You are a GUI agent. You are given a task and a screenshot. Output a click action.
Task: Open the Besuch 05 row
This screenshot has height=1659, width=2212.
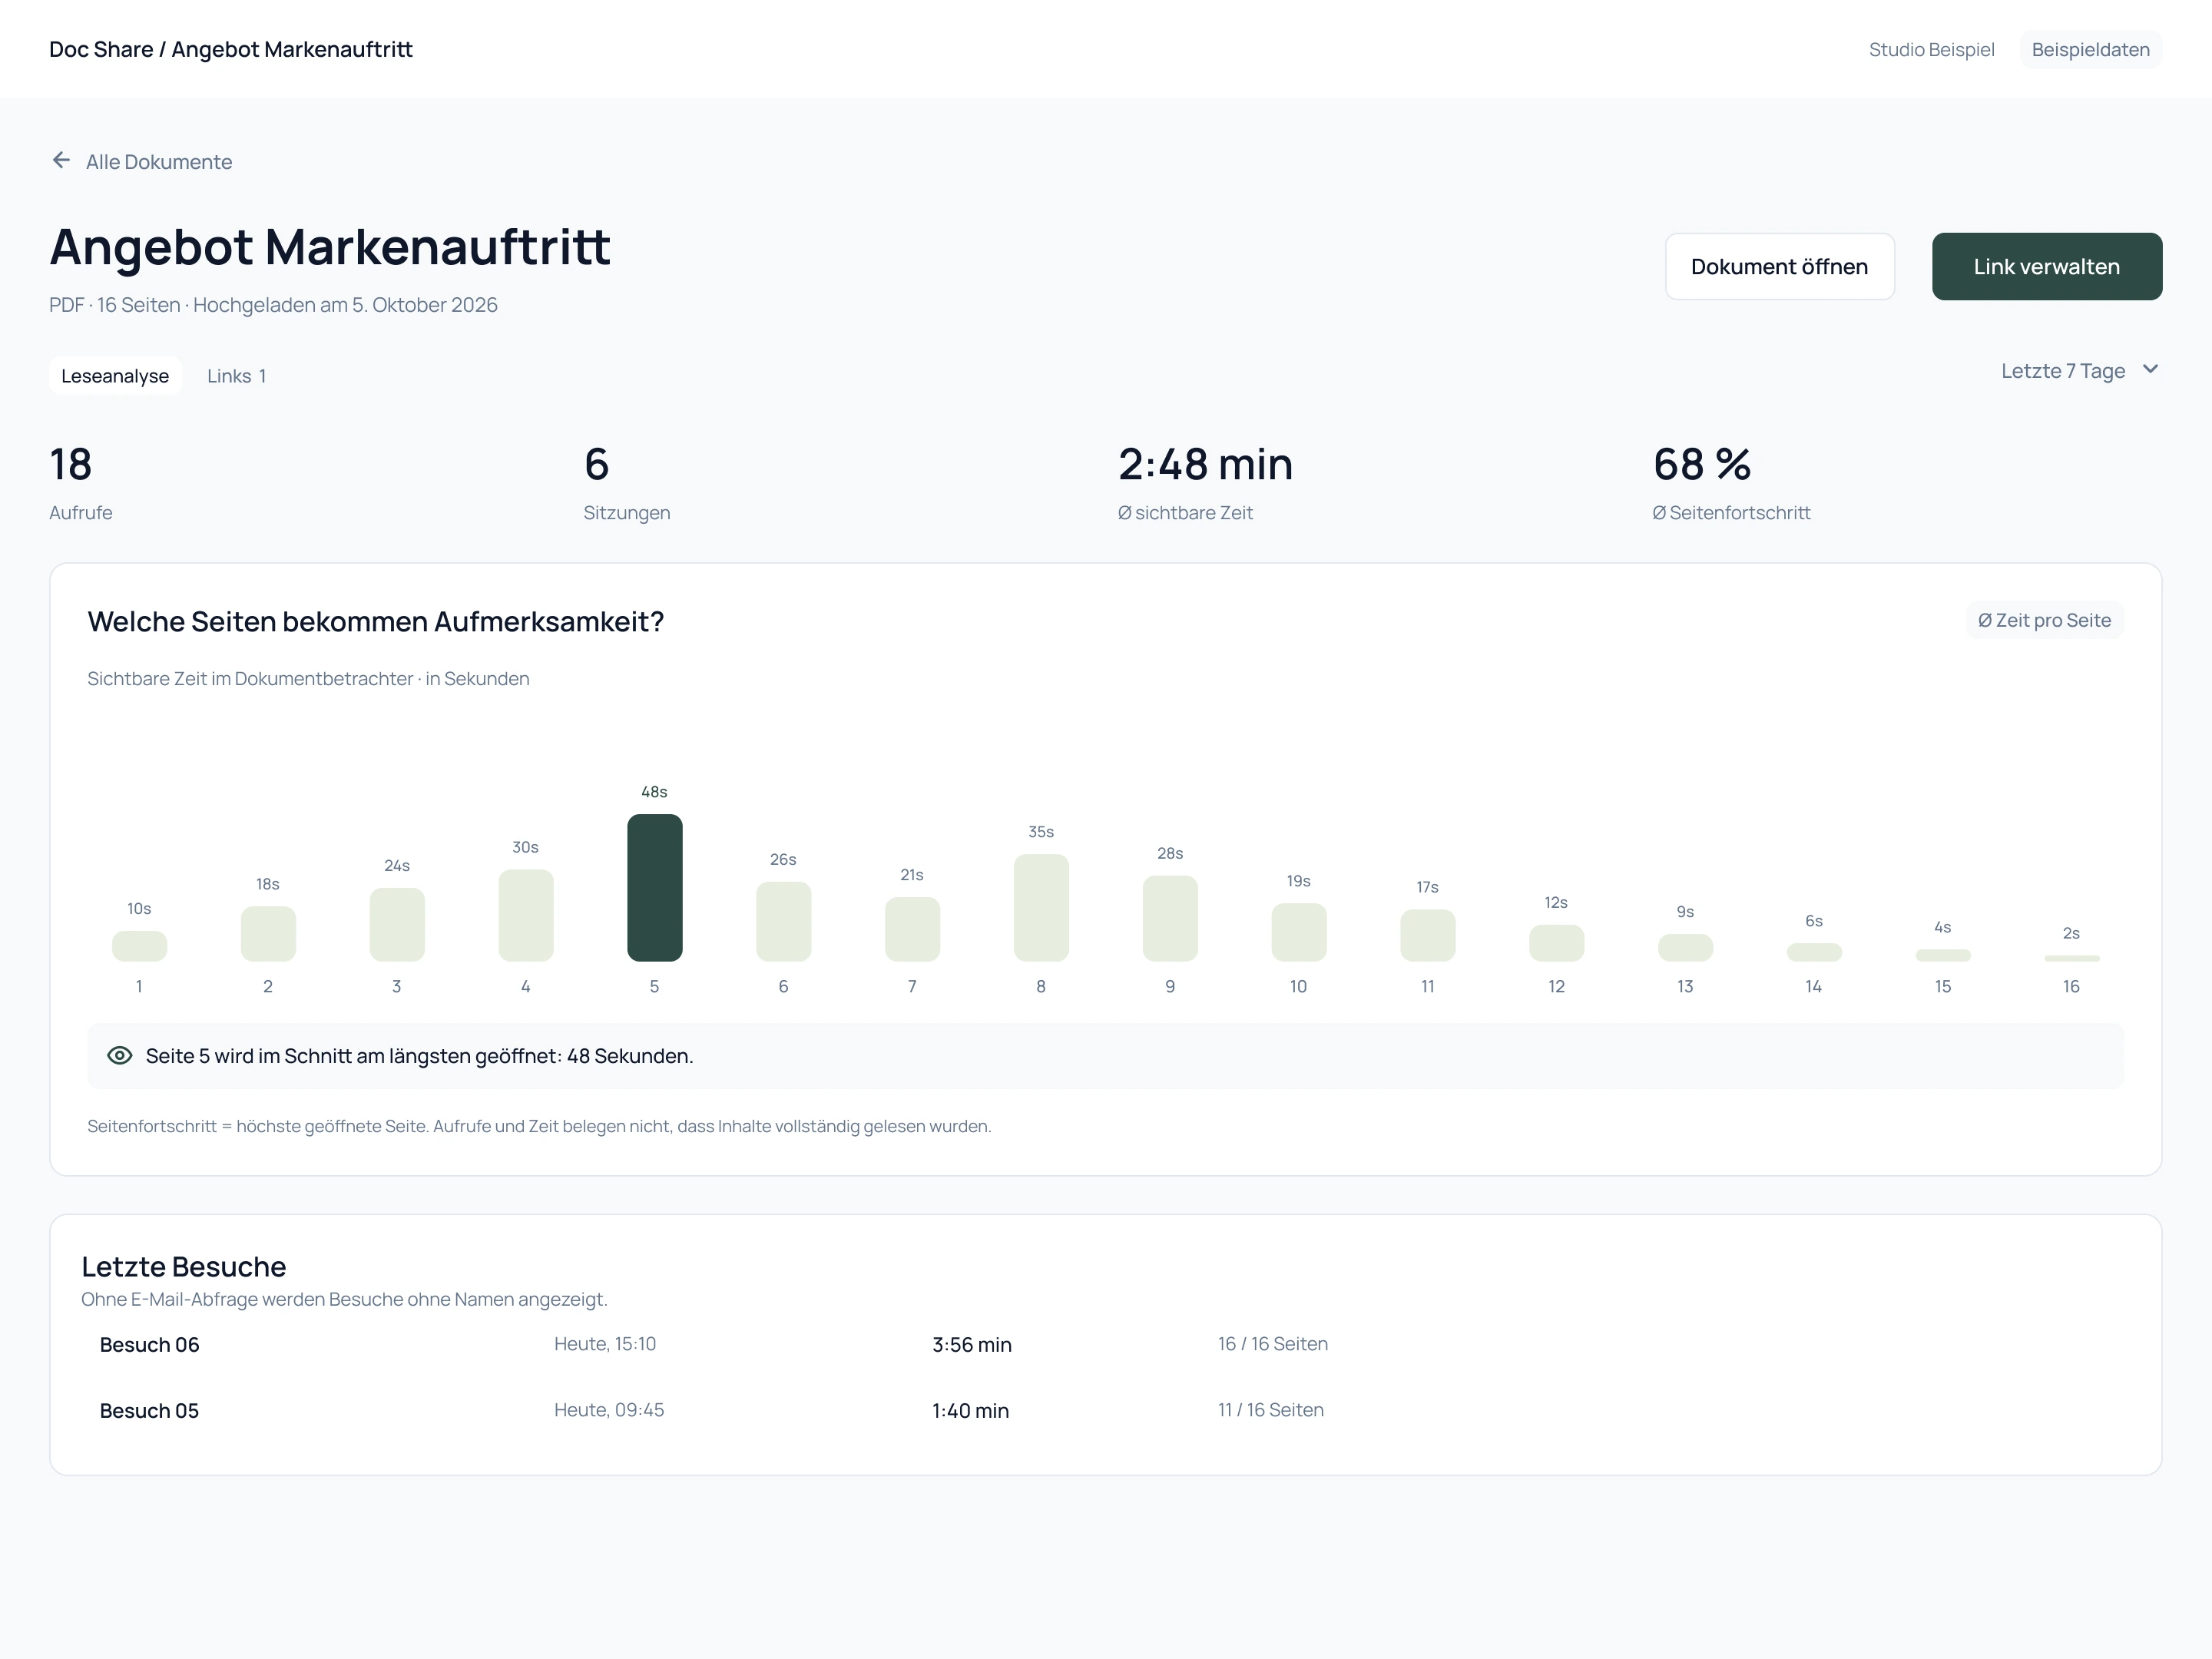click(x=1105, y=1410)
